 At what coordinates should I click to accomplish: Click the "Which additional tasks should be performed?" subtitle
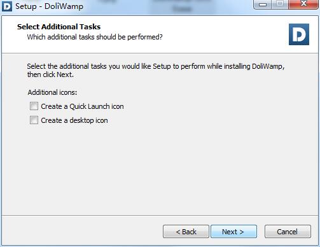click(x=95, y=37)
